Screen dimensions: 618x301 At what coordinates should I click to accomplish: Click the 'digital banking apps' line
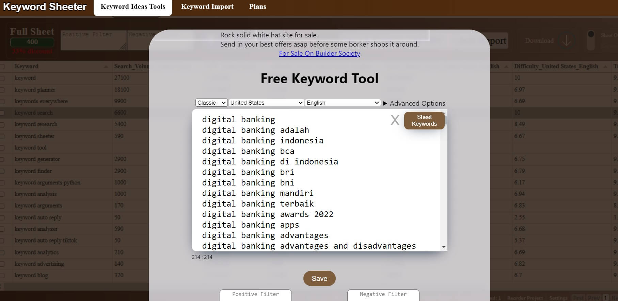click(250, 225)
